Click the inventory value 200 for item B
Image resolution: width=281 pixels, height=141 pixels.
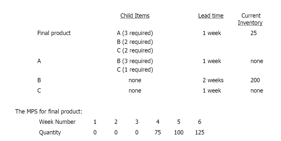click(x=255, y=80)
